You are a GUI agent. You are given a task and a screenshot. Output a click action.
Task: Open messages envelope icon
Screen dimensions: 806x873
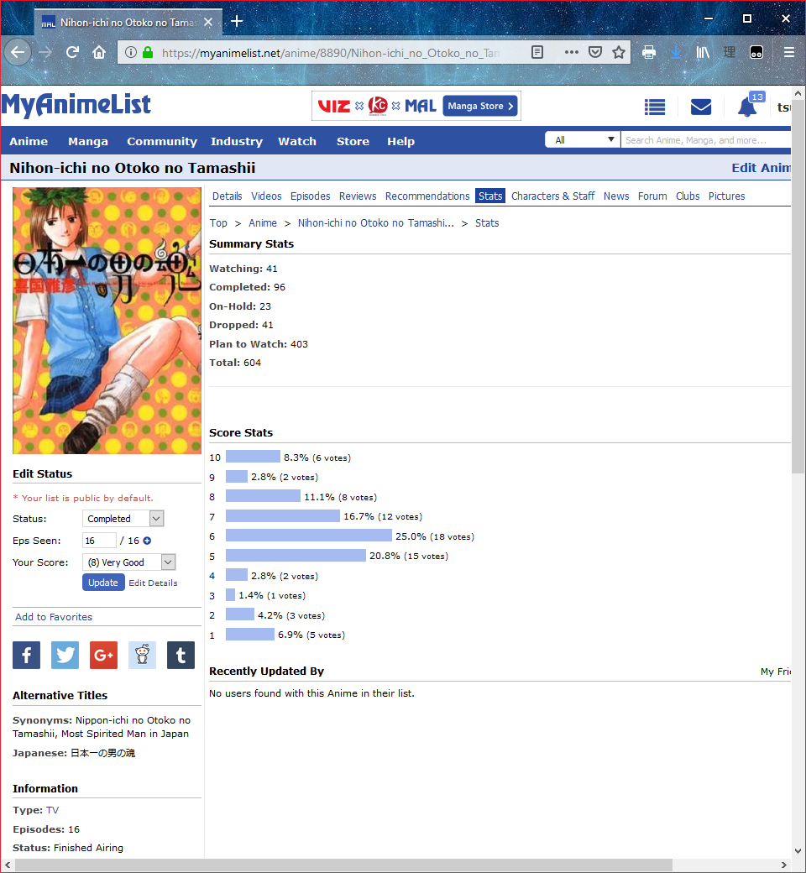[701, 107]
